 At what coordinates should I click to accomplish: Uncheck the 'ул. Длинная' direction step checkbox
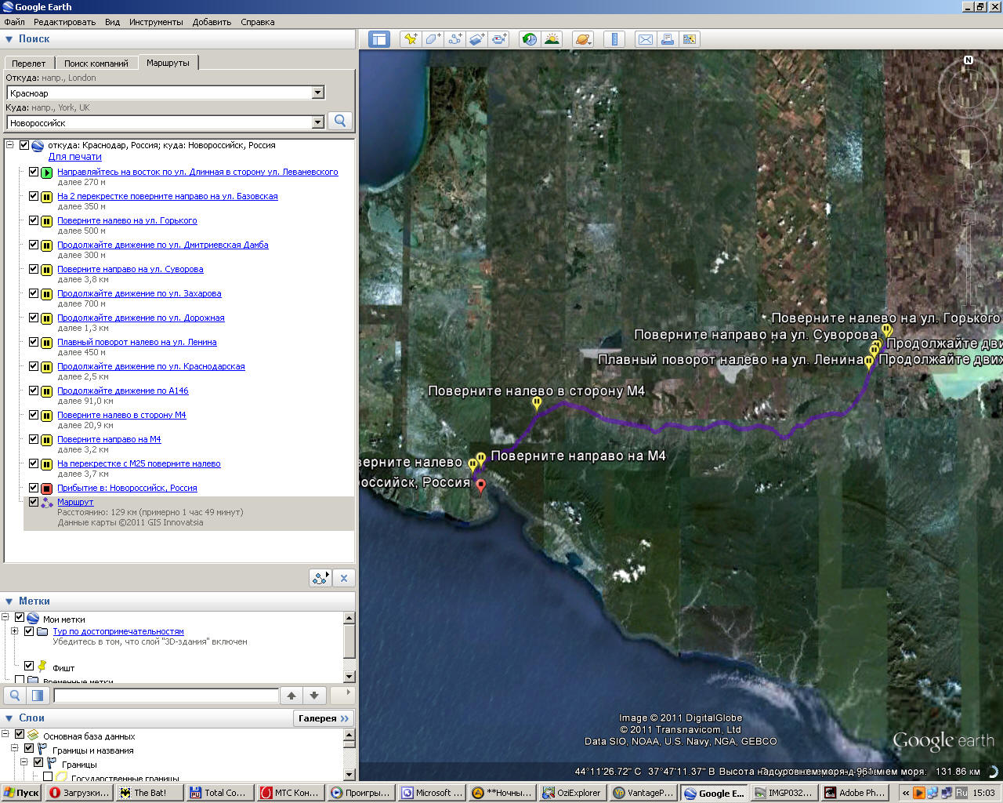click(x=34, y=172)
